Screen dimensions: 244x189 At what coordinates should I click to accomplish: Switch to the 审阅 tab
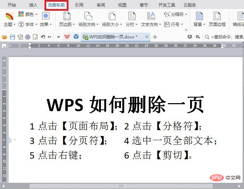[x=101, y=5]
